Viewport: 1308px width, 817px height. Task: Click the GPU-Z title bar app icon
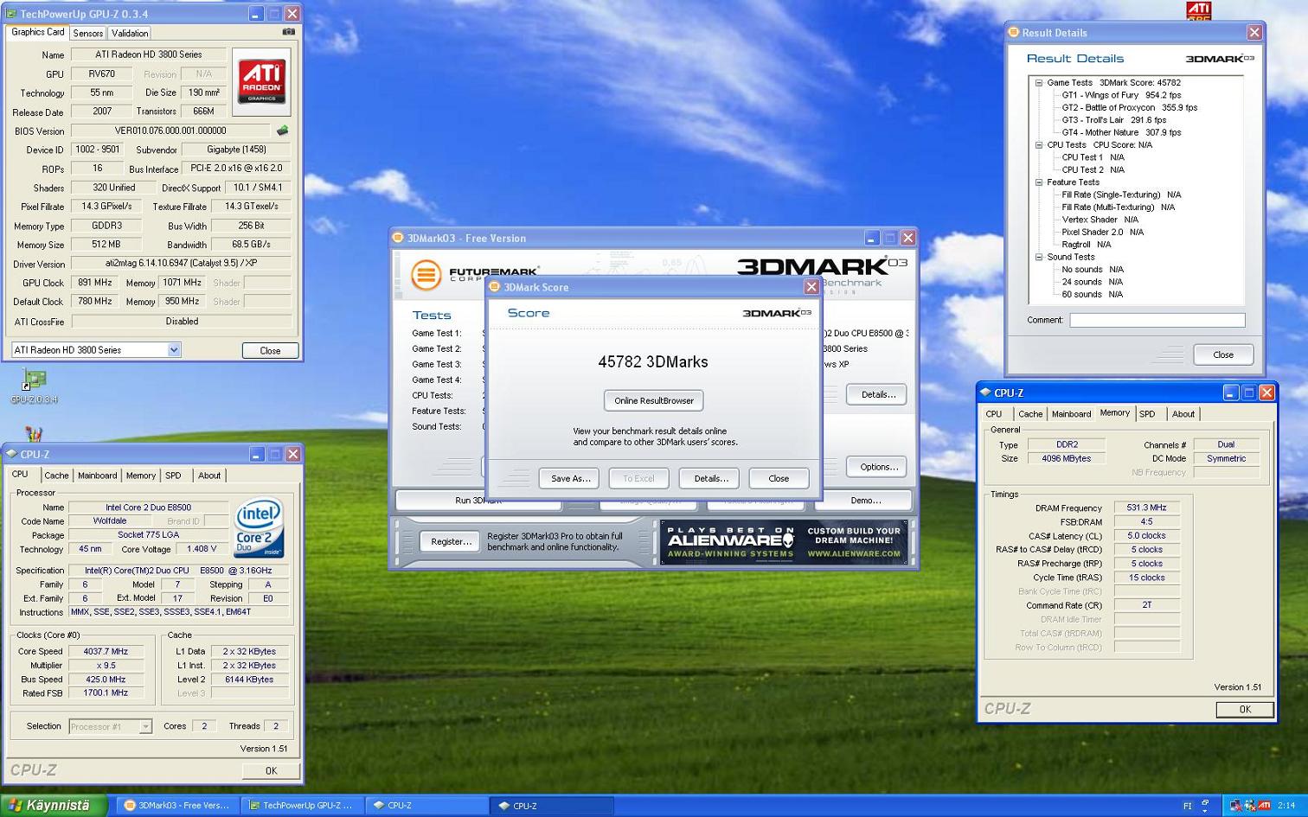pyautogui.click(x=11, y=14)
